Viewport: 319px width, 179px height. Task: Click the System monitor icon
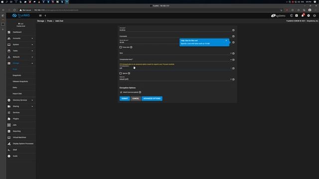click(9, 45)
